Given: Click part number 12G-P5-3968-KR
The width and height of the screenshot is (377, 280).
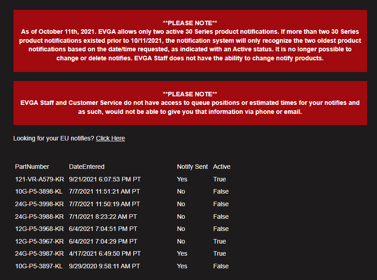Looking at the screenshot, I should click(x=39, y=229).
